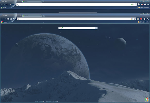The image size is (150, 103).
Task: Click round gray extension icon in lower window
Action: pyautogui.click(x=138, y=19)
